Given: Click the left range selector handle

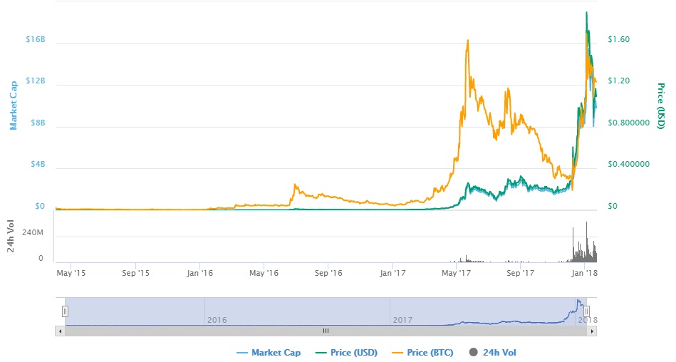Looking at the screenshot, I should click(x=65, y=311).
